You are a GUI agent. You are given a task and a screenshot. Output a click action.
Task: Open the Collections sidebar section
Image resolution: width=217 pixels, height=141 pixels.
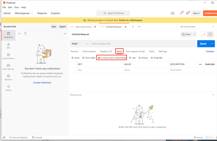[9, 35]
